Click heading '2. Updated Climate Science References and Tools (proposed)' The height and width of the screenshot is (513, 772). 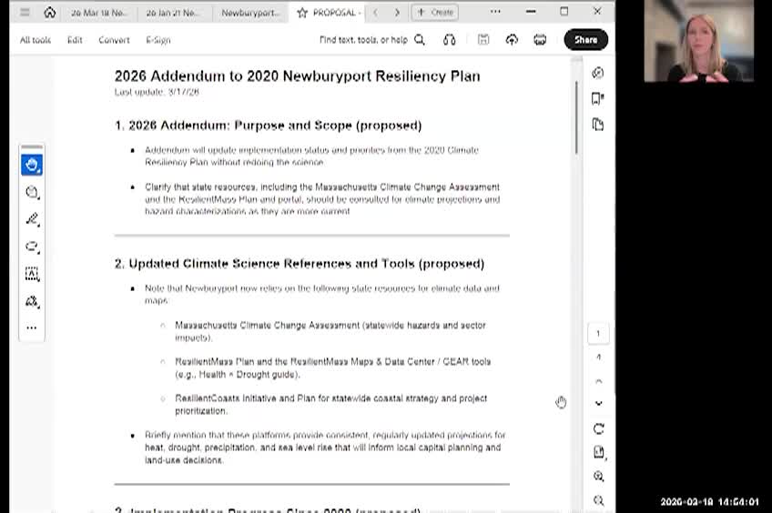(300, 264)
